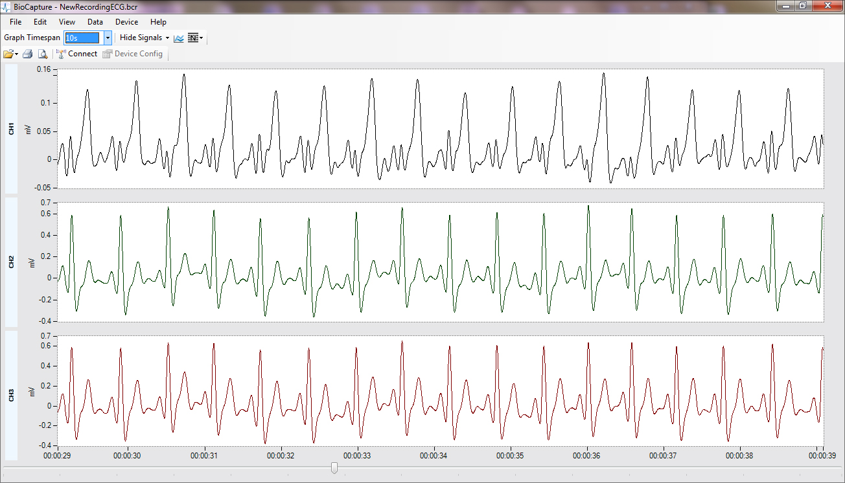The width and height of the screenshot is (845, 483).
Task: Click the timeline position slider handle
Action: (334, 467)
